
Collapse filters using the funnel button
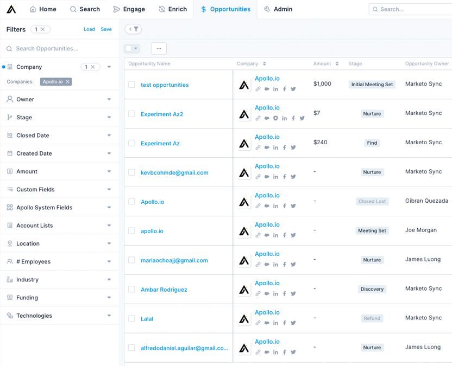[x=133, y=29]
